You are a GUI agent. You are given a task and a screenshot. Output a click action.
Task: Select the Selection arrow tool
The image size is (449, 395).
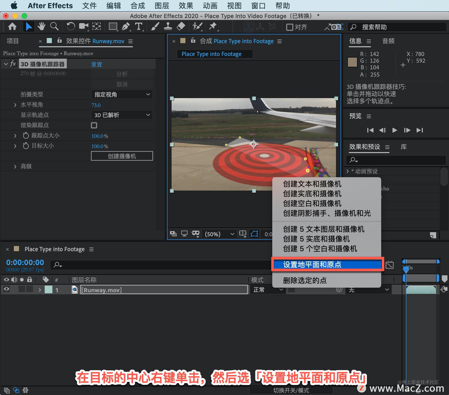[29, 26]
